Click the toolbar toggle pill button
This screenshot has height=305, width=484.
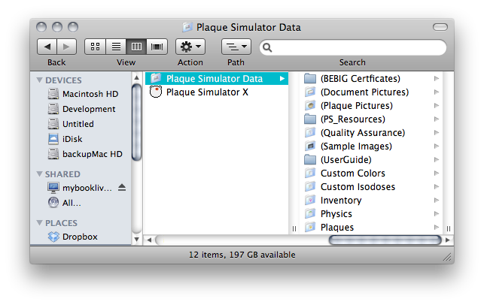pyautogui.click(x=440, y=27)
